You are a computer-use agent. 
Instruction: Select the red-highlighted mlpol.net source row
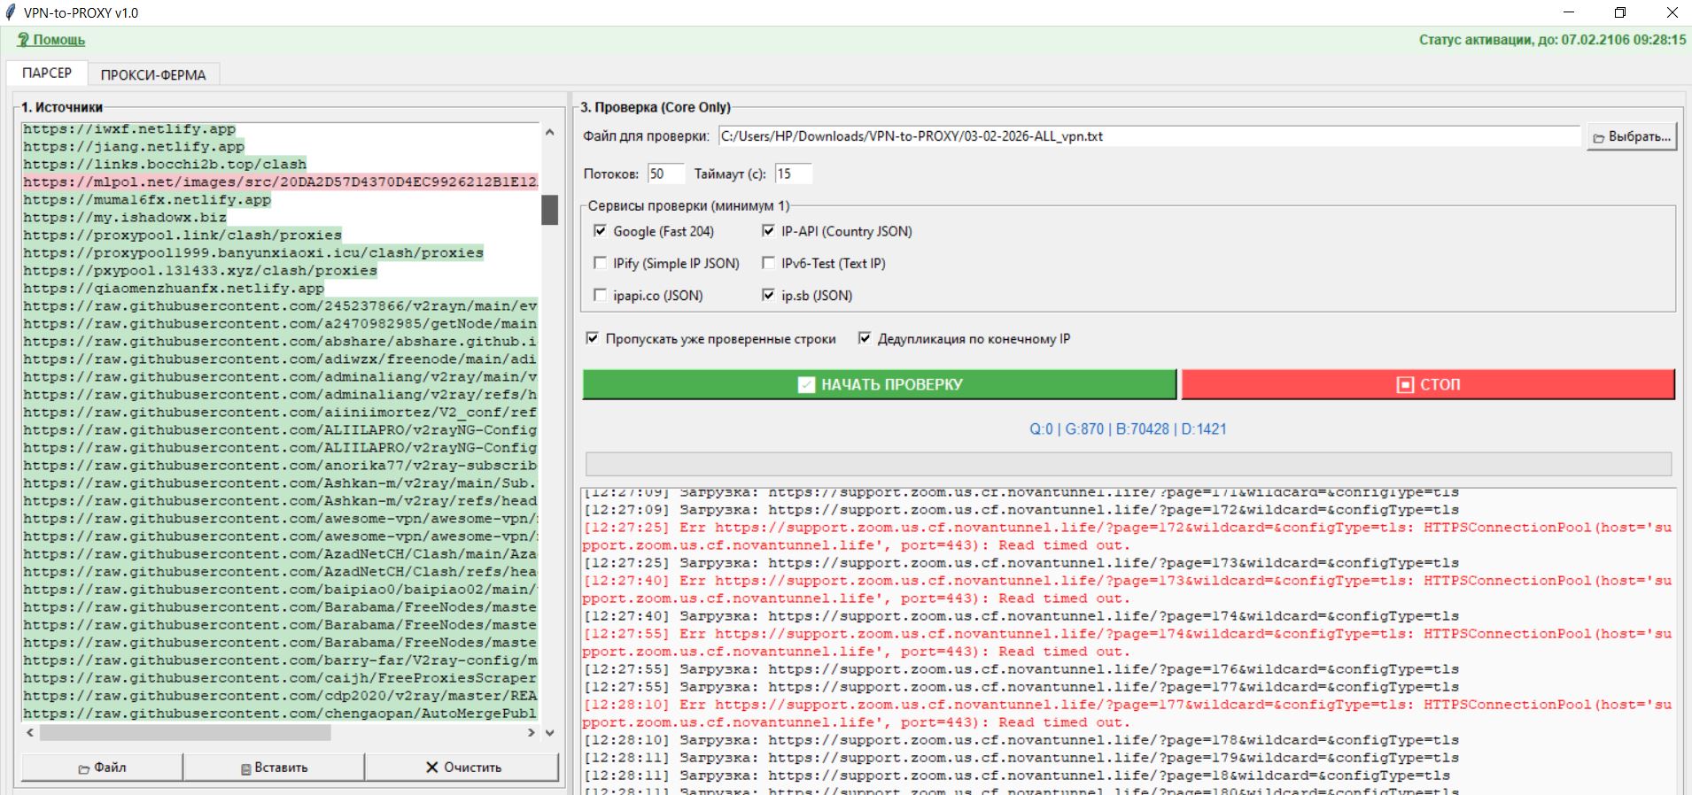(x=280, y=182)
